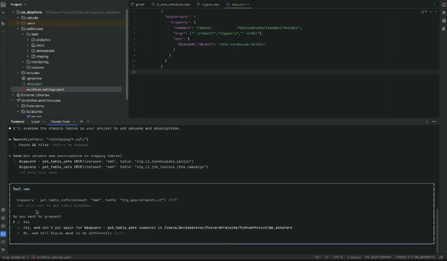Open the Python Packages sidebar icon

pyautogui.click(x=3, y=218)
